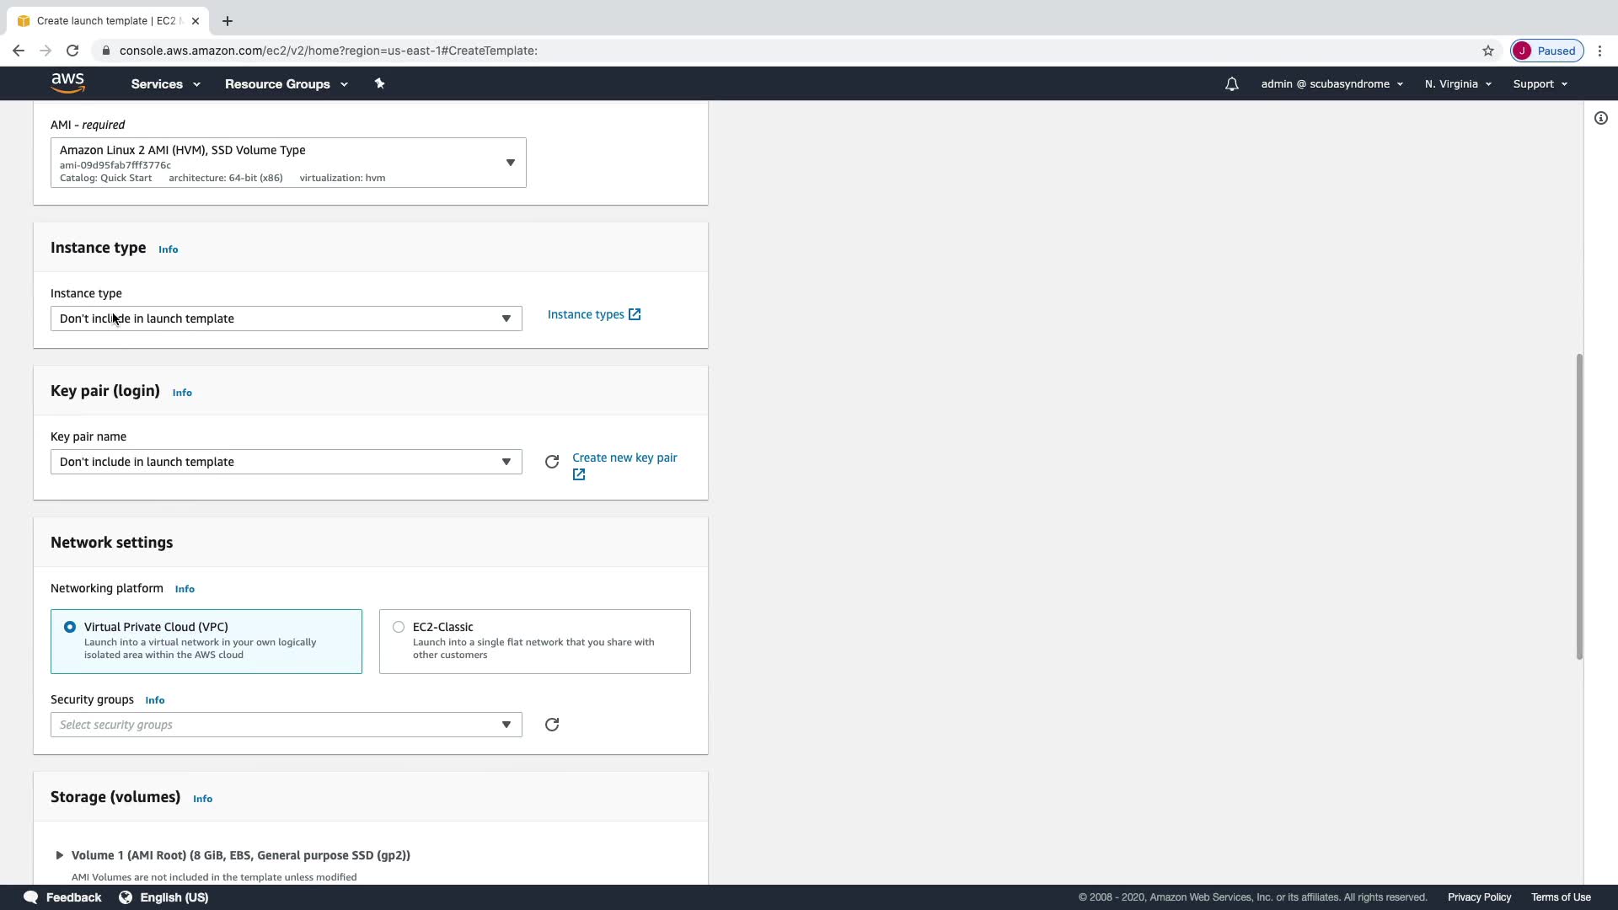Refresh the security groups list
1618x910 pixels.
552,725
